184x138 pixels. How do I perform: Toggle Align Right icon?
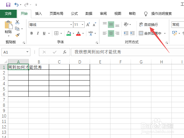coord(117,33)
